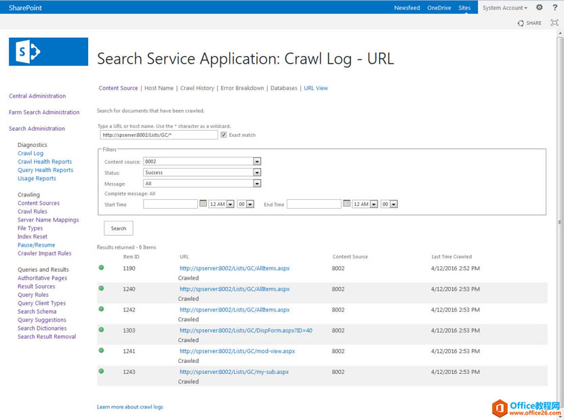
Task: Open Learn more about crawl logs
Action: [x=130, y=406]
